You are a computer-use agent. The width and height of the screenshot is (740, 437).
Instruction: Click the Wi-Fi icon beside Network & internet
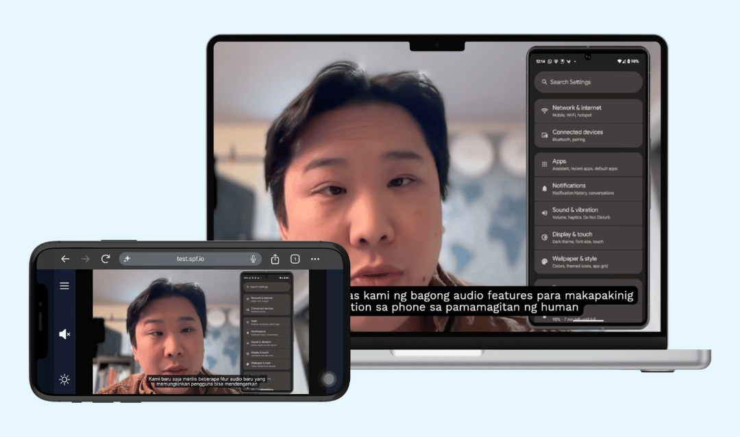pos(544,111)
